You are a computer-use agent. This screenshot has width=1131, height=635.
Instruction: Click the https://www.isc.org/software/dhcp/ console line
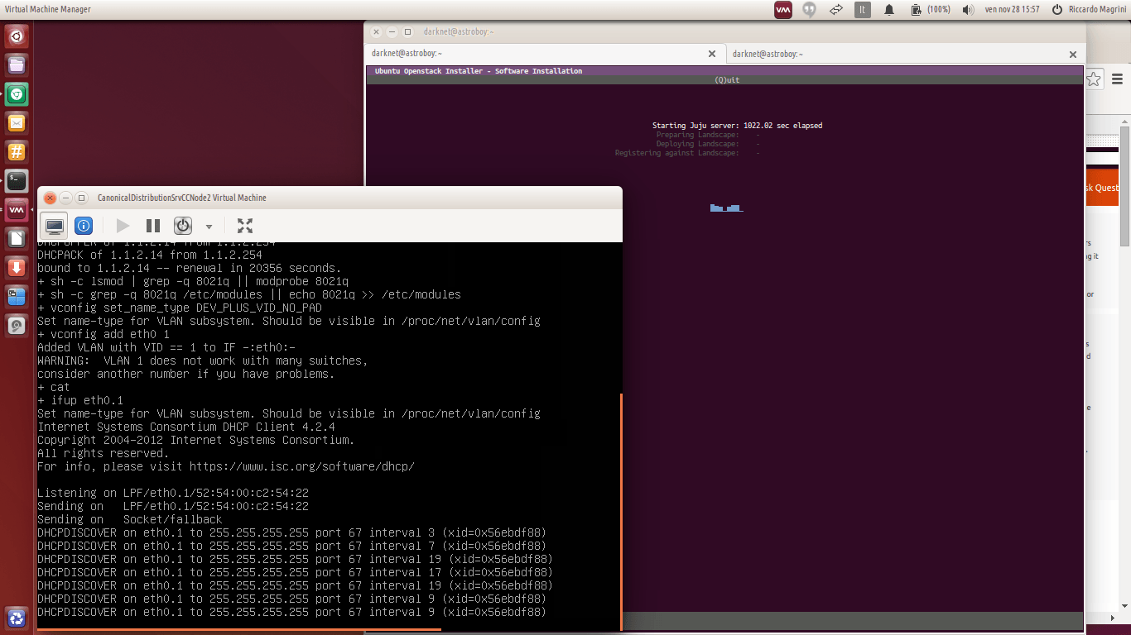tap(226, 466)
